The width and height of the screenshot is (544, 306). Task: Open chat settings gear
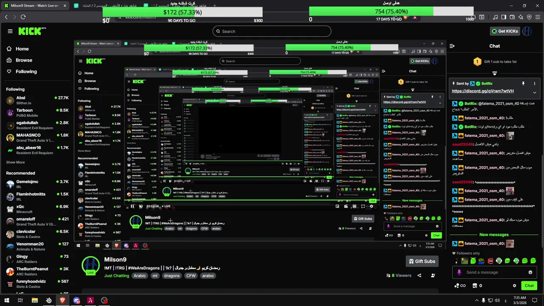click(514, 286)
